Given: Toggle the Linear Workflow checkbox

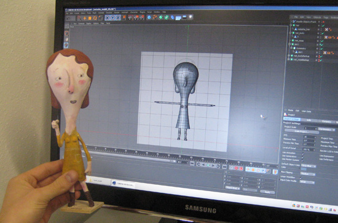Looking at the screenshot, I should [x=301, y=178].
